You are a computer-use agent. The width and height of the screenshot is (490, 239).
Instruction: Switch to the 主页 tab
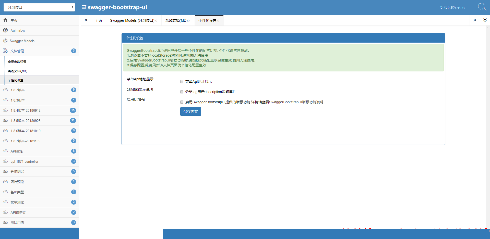99,20
